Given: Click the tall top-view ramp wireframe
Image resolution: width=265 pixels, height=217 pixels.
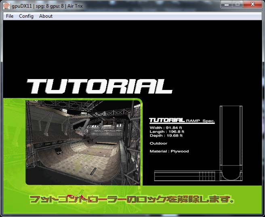Looking at the screenshot, I should point(230,137).
